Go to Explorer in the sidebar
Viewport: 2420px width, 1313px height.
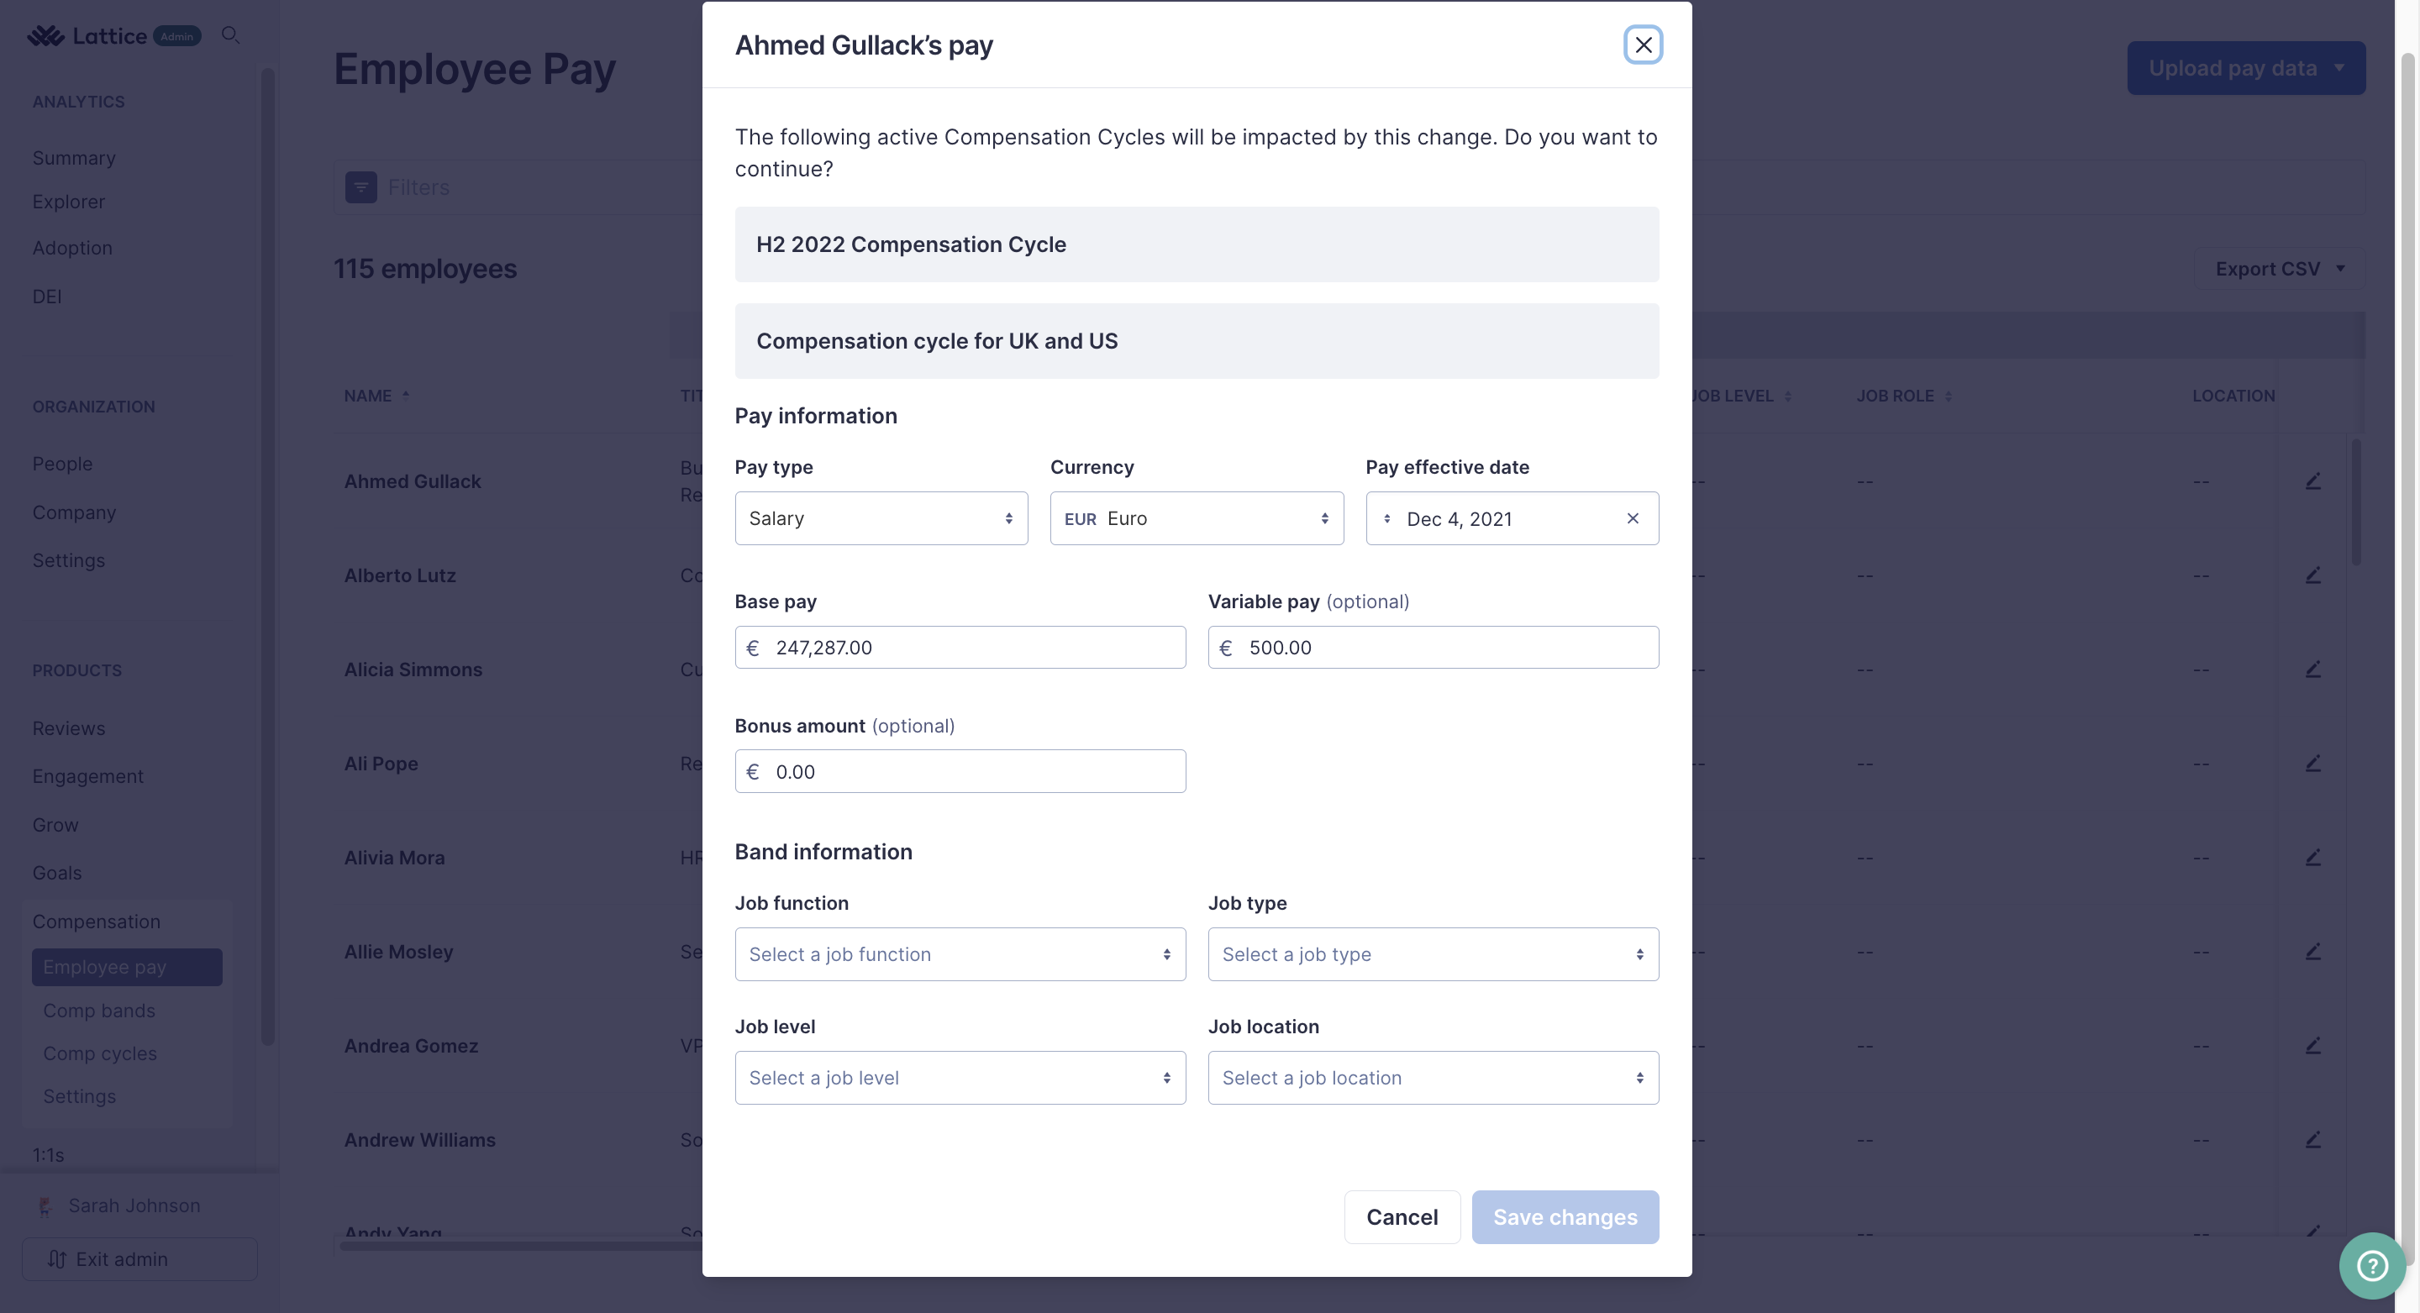click(x=69, y=201)
